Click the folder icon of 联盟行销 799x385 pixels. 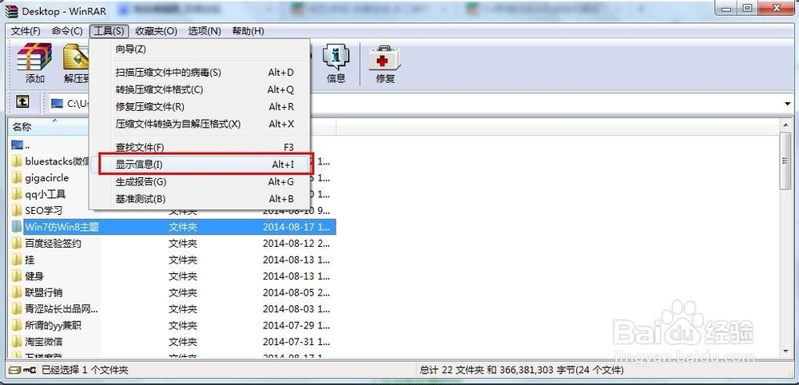[18, 292]
